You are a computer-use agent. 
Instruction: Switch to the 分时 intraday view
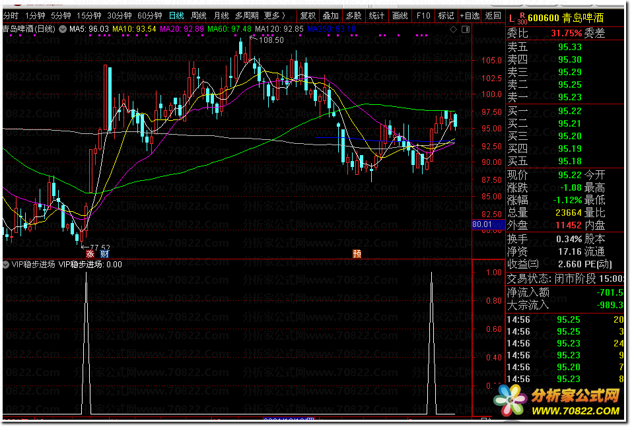(11, 16)
